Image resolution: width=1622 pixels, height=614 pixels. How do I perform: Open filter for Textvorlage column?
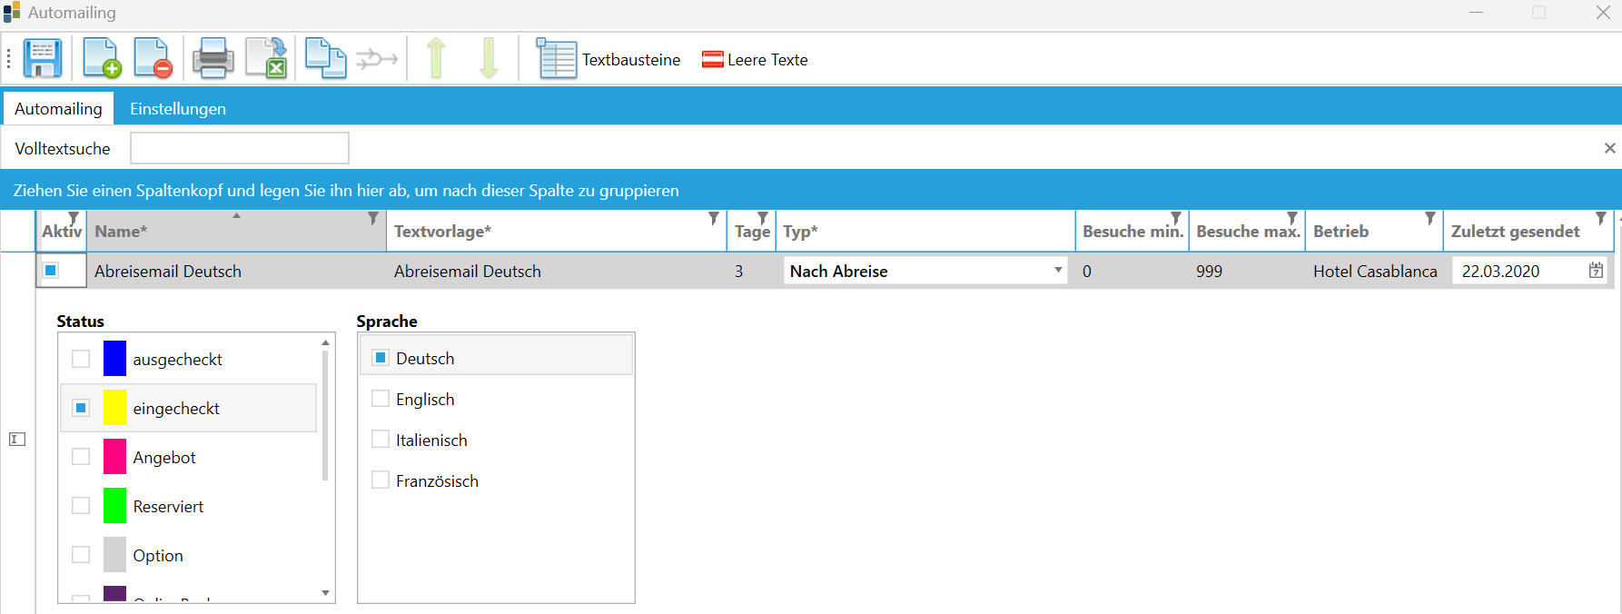pos(713,219)
